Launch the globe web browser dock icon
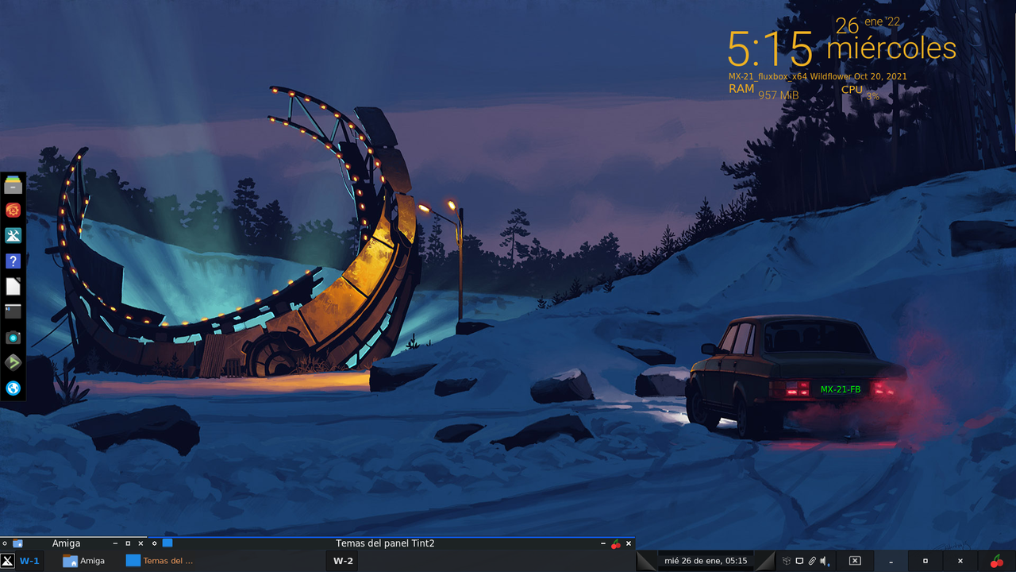This screenshot has height=572, width=1016. pyautogui.click(x=13, y=388)
